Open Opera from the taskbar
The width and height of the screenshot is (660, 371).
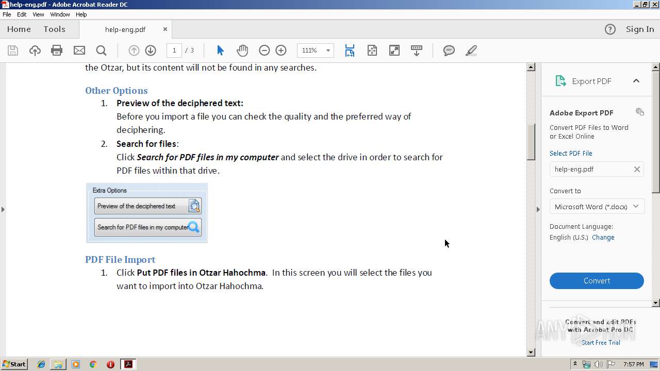110,364
